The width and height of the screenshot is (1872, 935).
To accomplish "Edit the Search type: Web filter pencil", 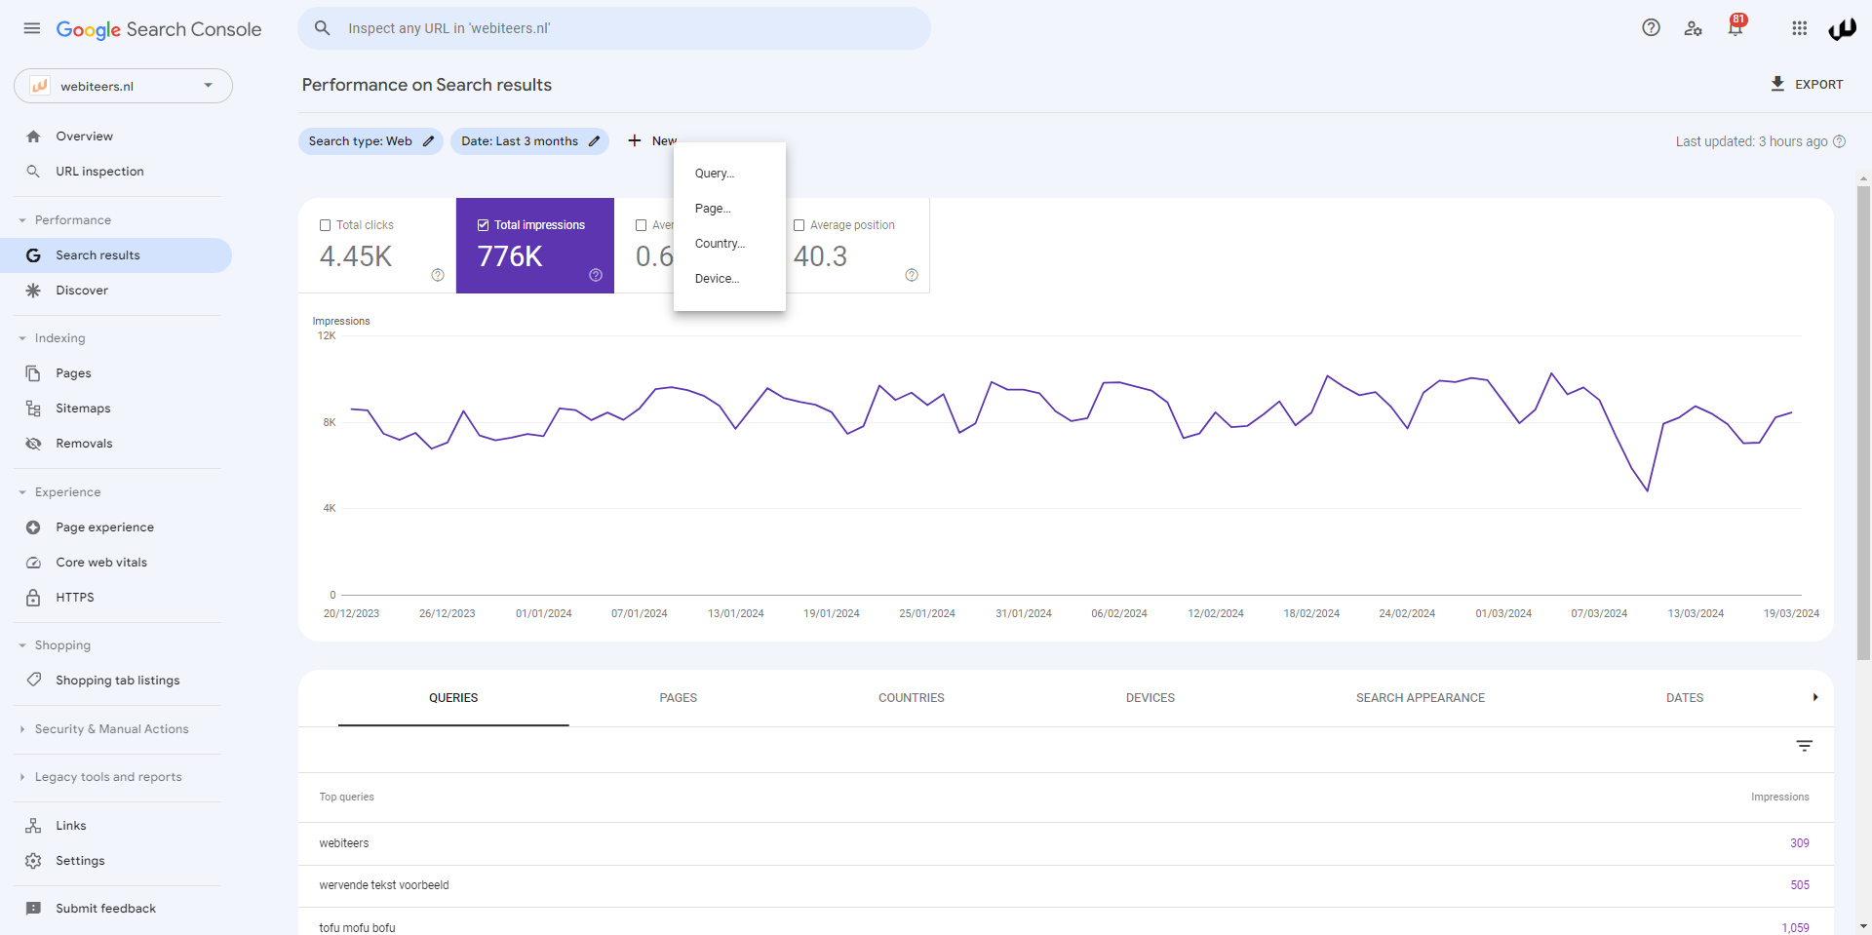I will (x=428, y=141).
